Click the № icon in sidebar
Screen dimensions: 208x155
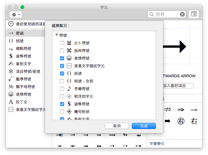11,87
